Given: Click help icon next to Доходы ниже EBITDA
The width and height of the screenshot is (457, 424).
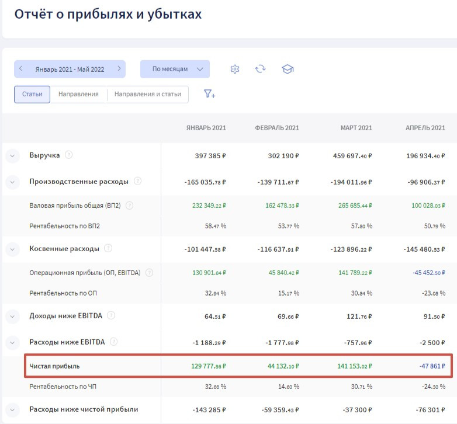Looking at the screenshot, I should click(x=111, y=316).
